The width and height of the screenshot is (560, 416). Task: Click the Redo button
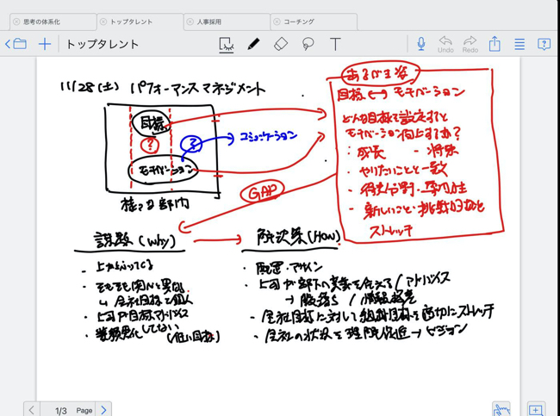pyautogui.click(x=470, y=44)
